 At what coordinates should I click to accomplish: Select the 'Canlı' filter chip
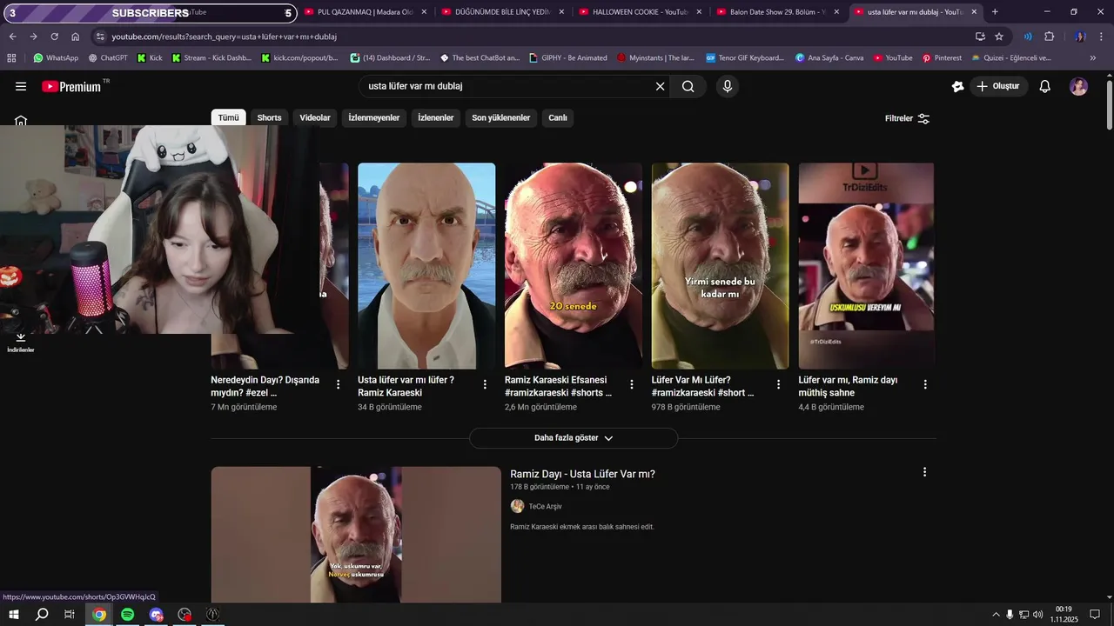[x=558, y=118]
